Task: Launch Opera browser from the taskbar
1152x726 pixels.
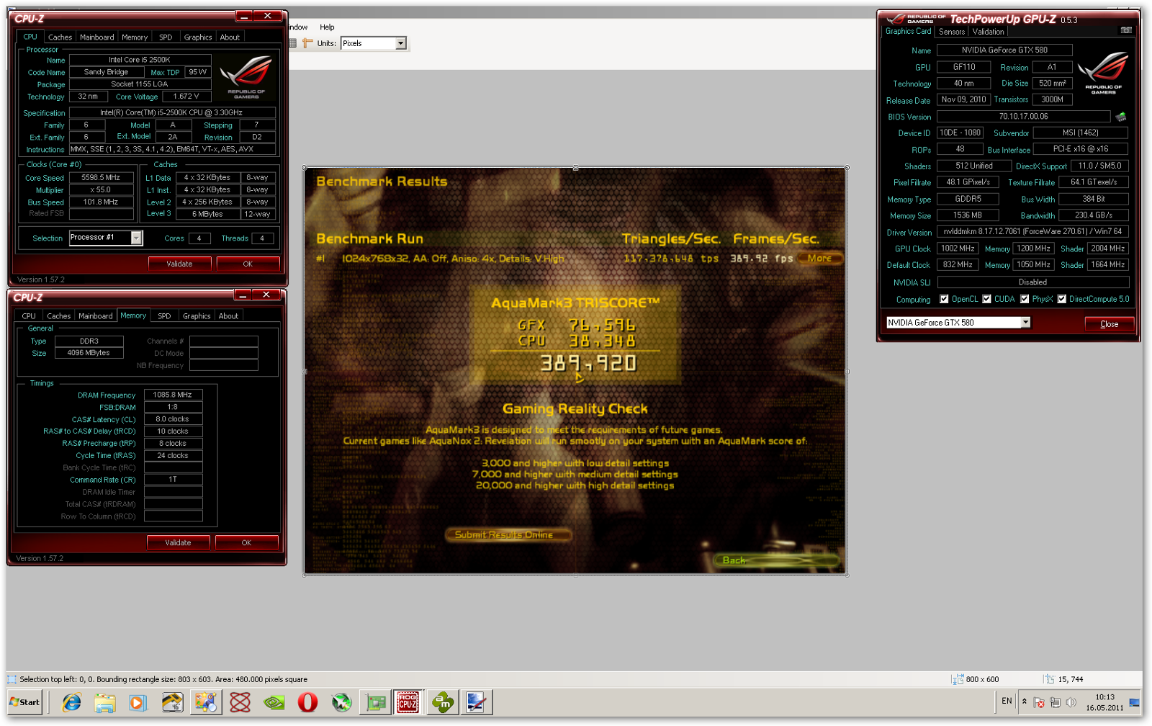Action: click(307, 702)
